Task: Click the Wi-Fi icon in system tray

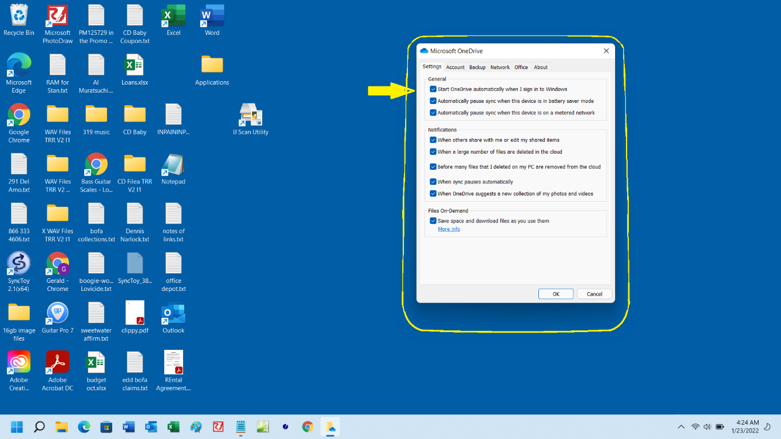Action: (x=695, y=427)
